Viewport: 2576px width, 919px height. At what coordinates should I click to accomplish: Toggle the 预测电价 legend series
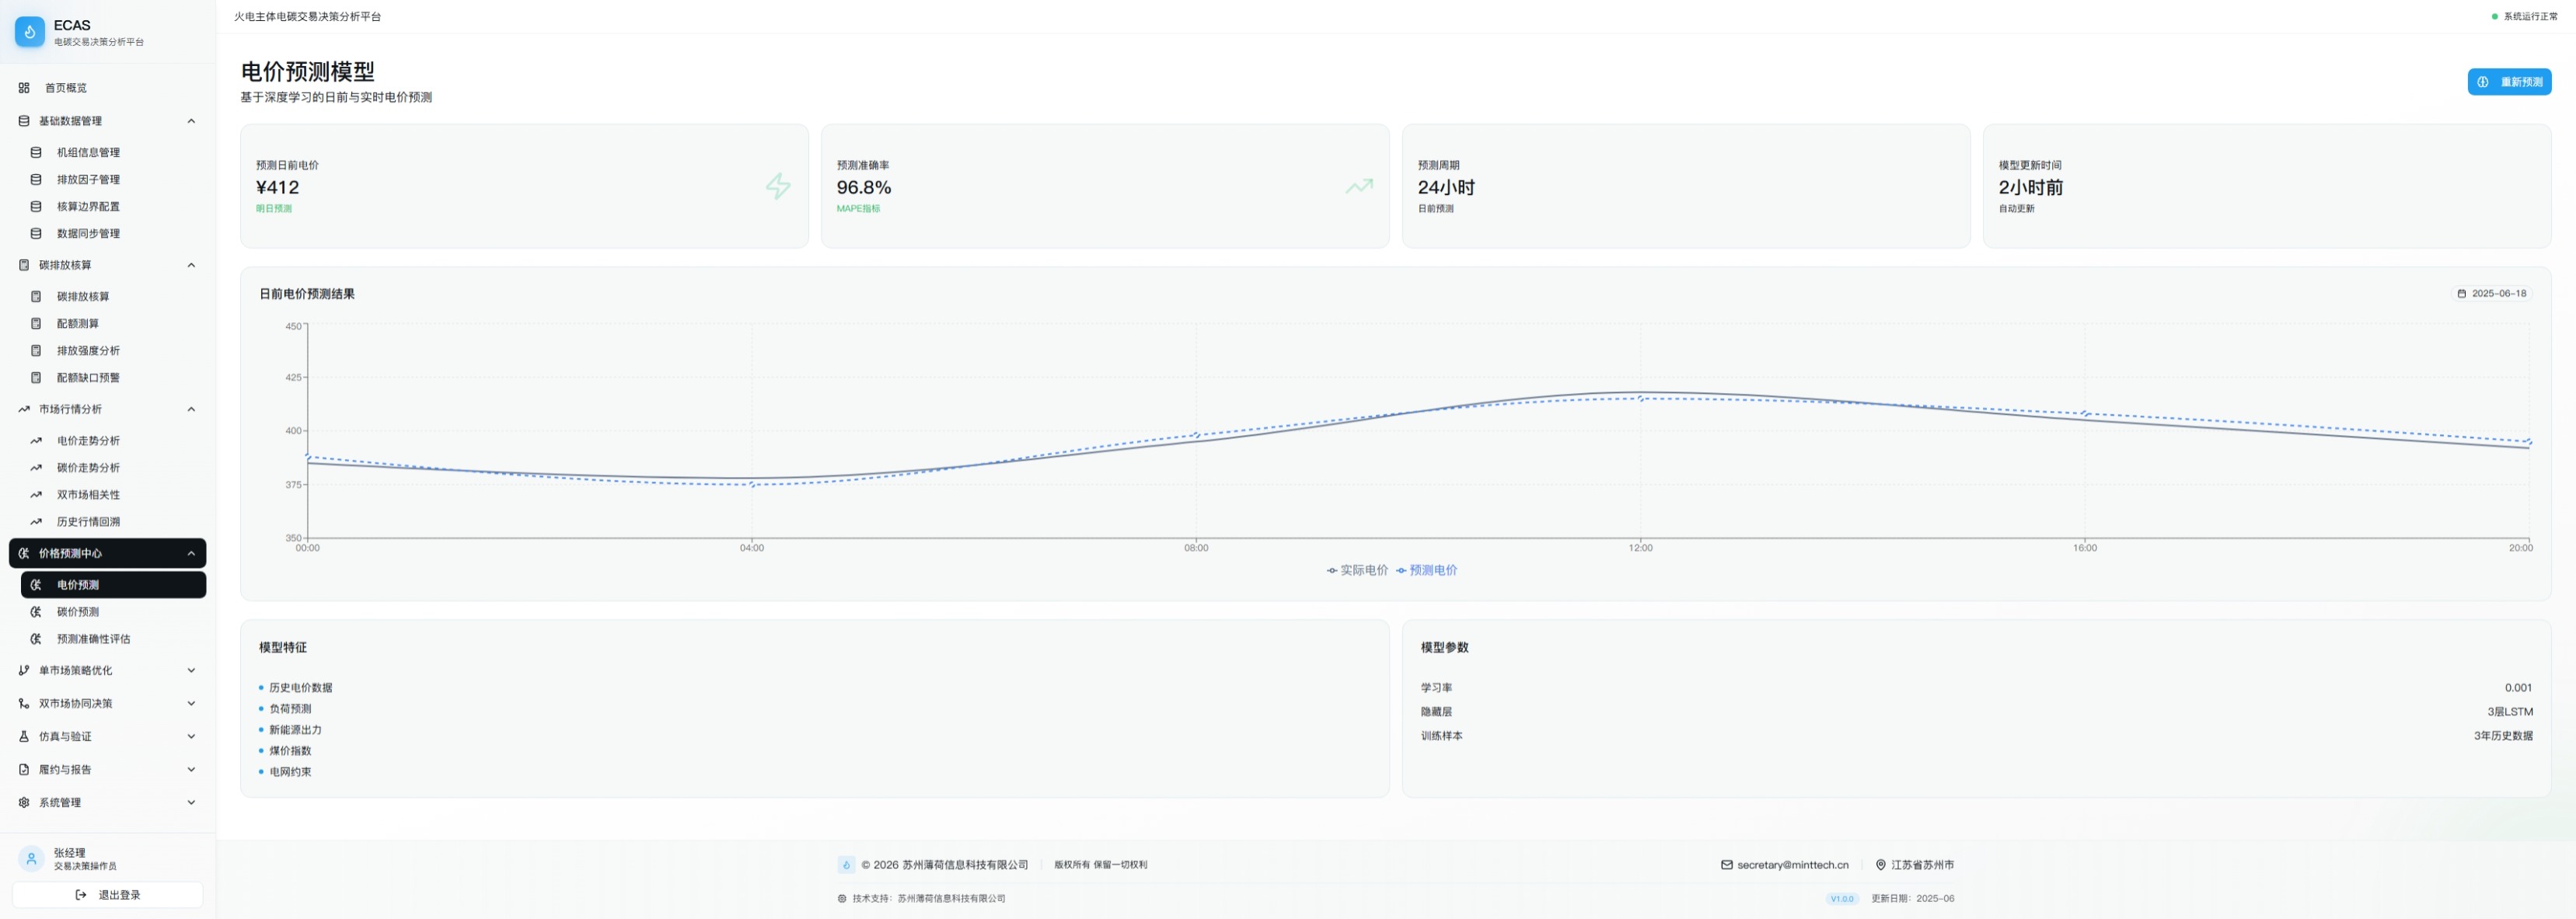pyautogui.click(x=1427, y=570)
